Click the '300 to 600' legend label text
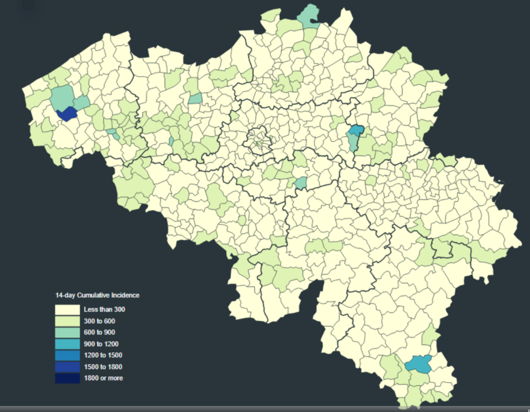Screen dimensions: 530x412 (x=99, y=321)
